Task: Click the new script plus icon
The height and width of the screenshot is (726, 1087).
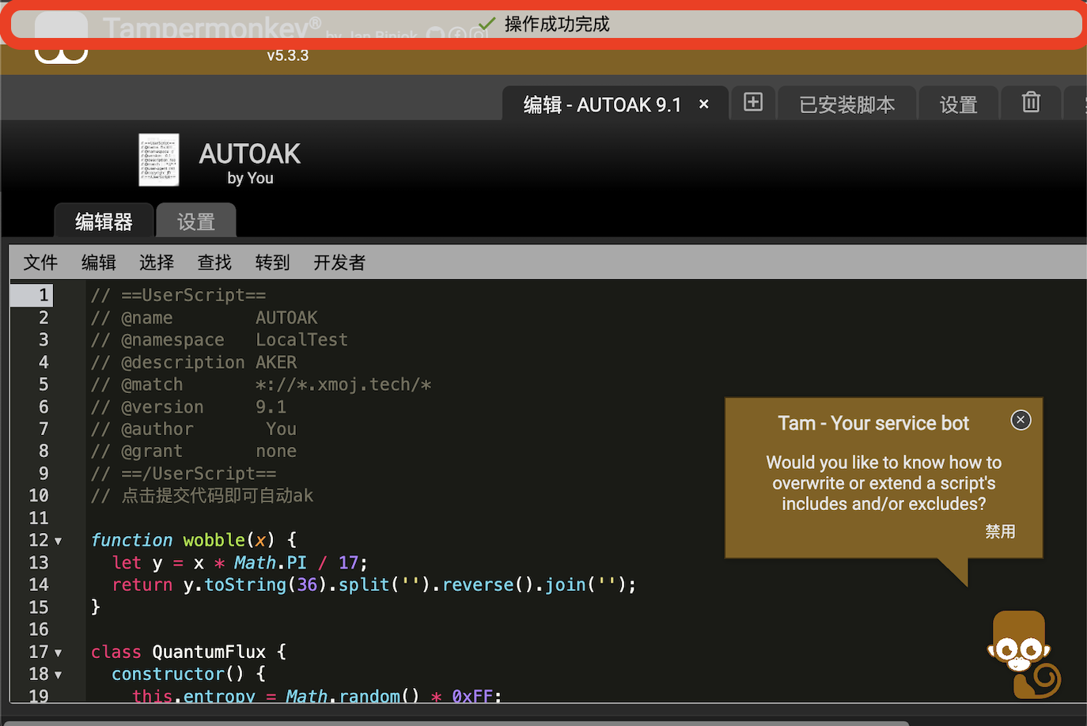Action: [753, 103]
